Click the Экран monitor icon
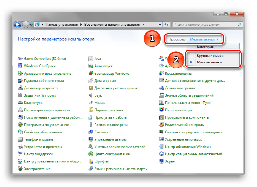Viewport: 257px width, 187px height. point(161,161)
